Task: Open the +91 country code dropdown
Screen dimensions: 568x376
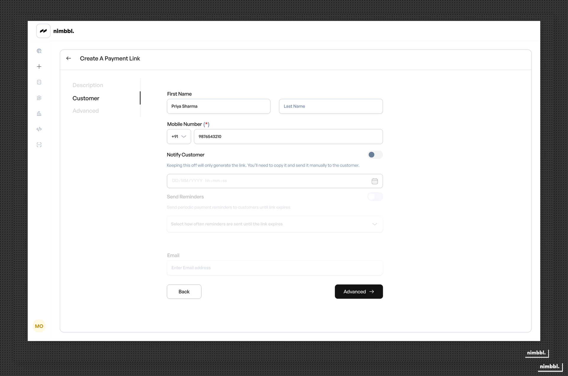Action: (x=179, y=136)
